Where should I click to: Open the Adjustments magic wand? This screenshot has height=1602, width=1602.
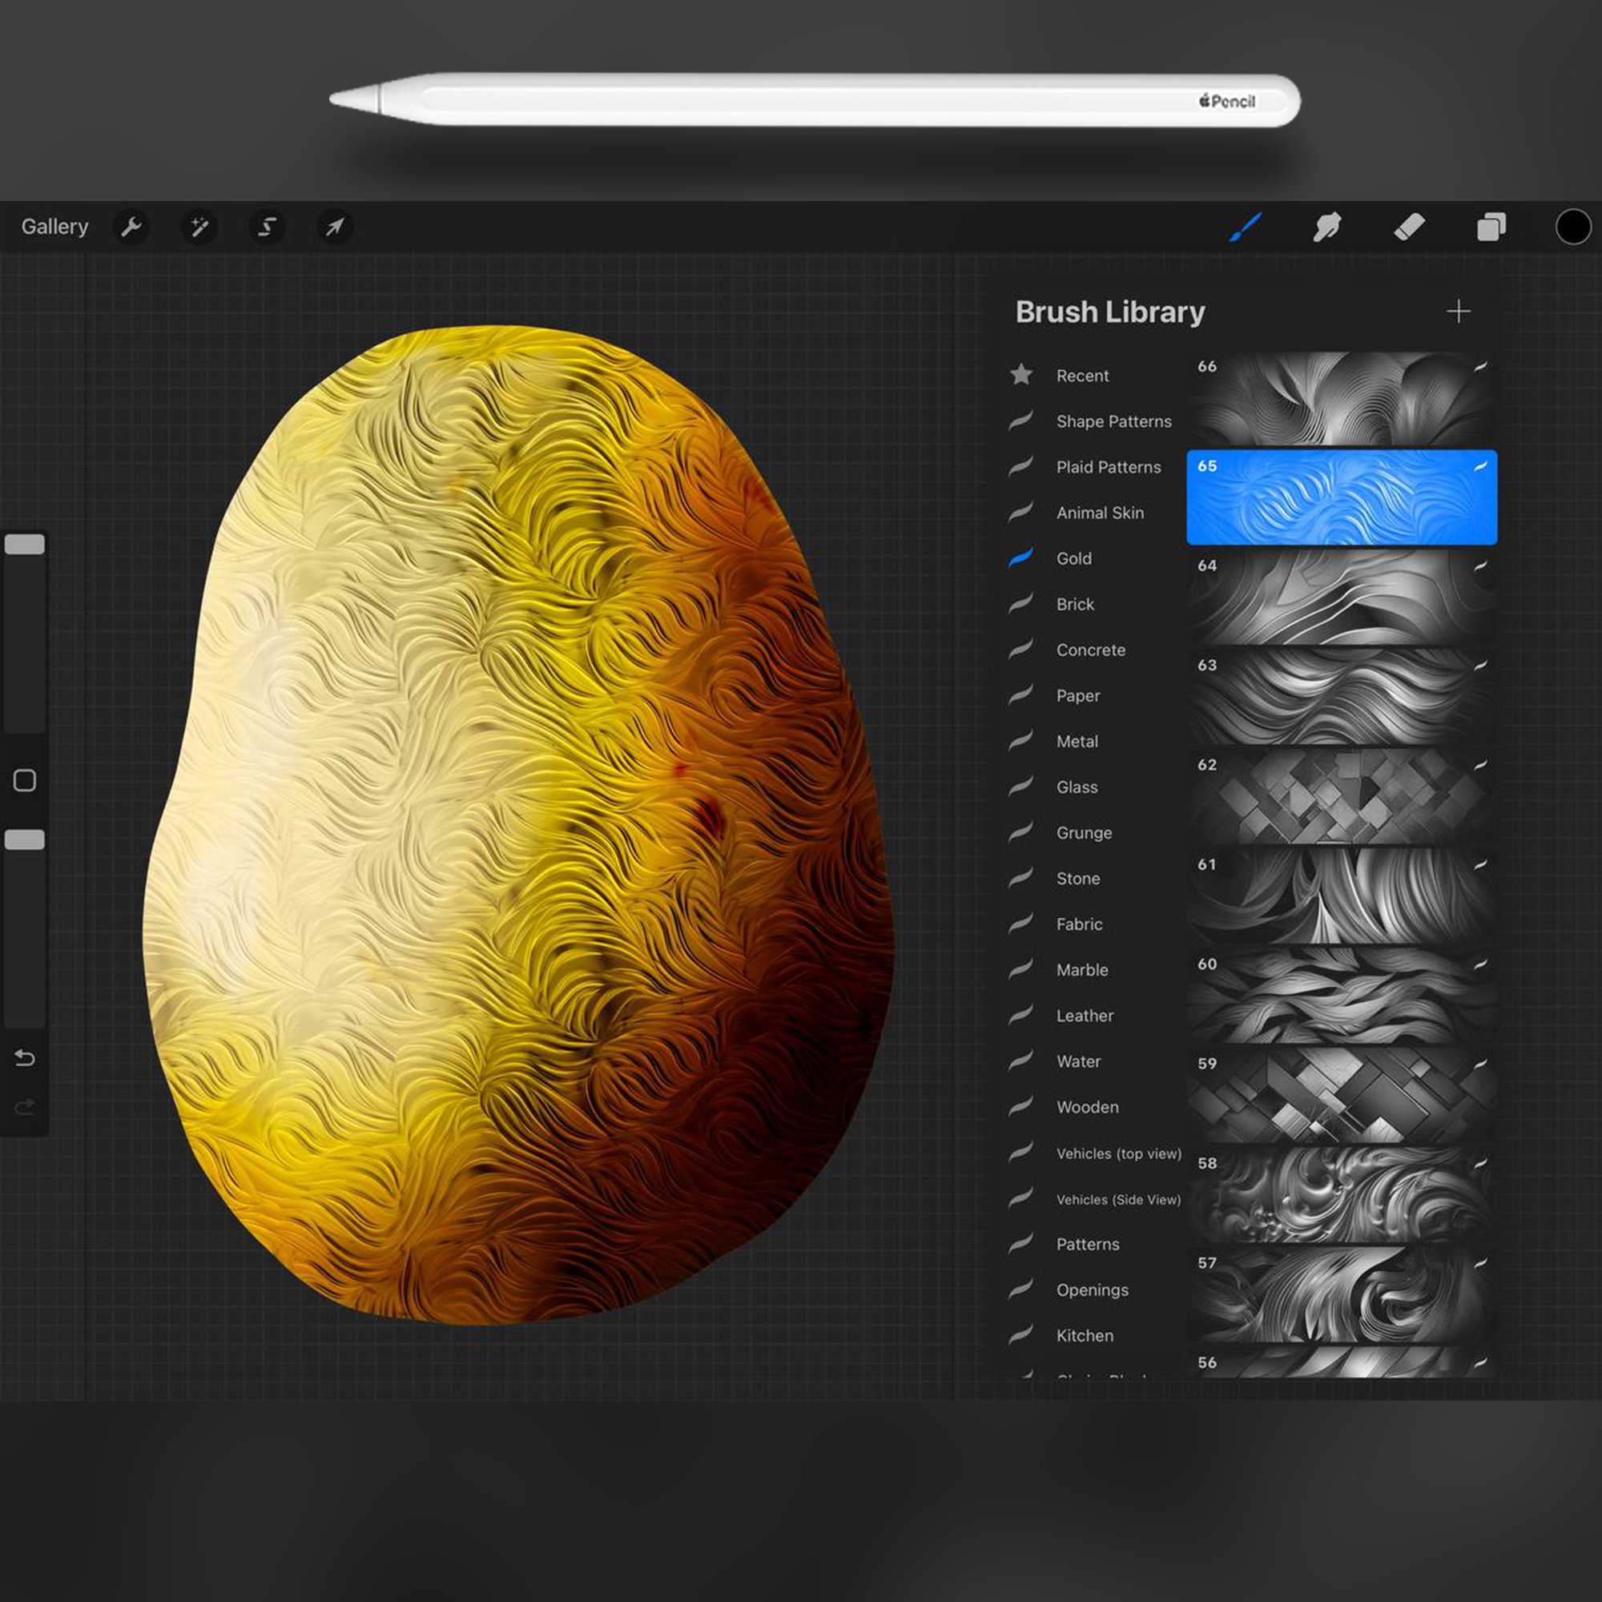coord(199,227)
